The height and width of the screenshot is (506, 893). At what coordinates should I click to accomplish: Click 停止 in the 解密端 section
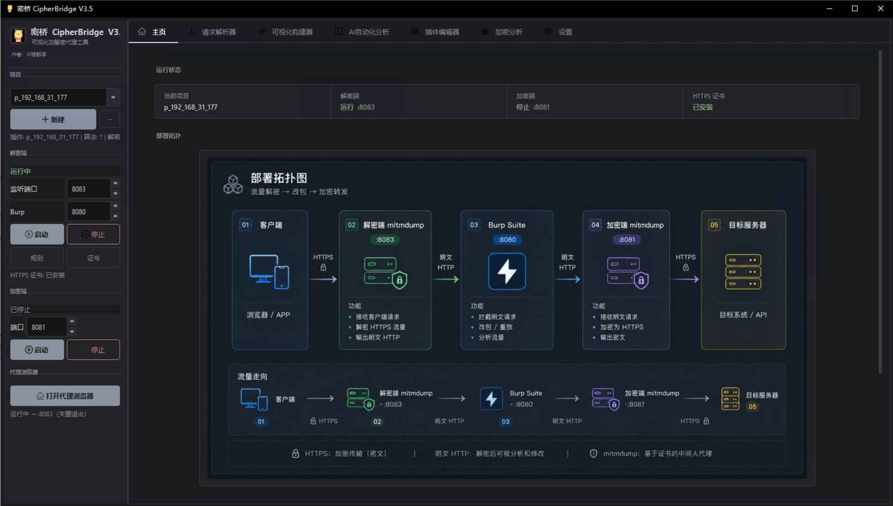[x=93, y=234]
